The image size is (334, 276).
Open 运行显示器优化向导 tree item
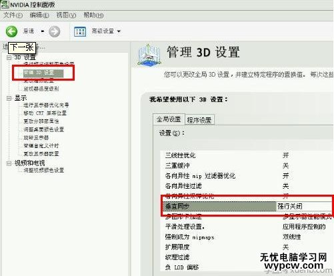(x=46, y=105)
